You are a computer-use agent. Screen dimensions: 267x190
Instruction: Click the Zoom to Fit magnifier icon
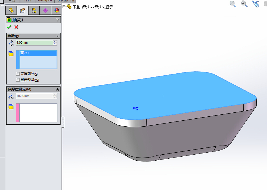(233, 4)
